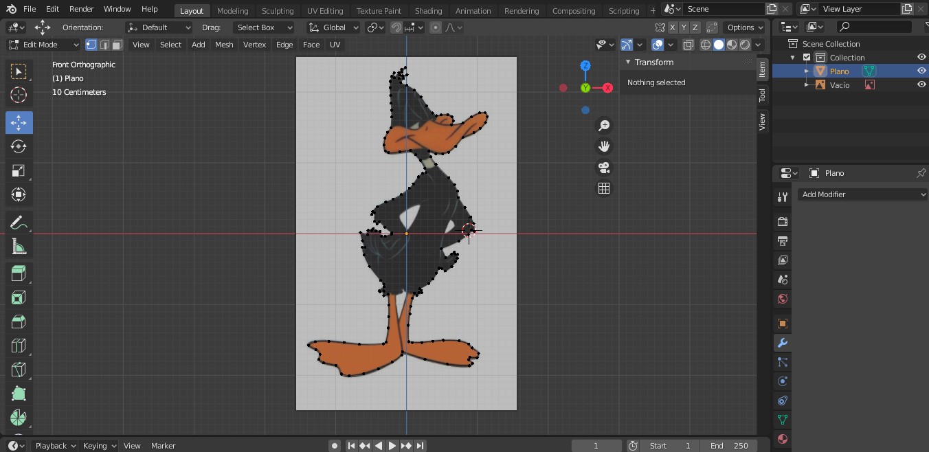Open the Add Modifier dropdown
Image resolution: width=929 pixels, height=452 pixels.
[x=863, y=194]
